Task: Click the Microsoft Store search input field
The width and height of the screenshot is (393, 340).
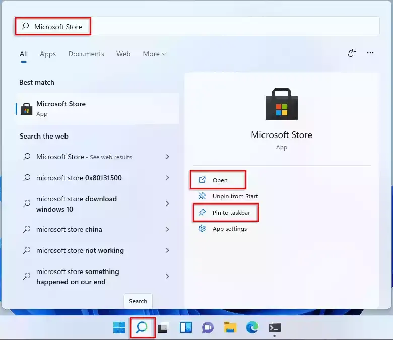Action: [197, 26]
